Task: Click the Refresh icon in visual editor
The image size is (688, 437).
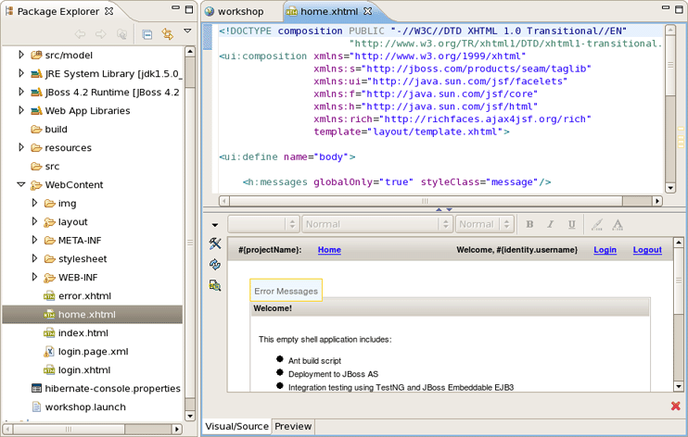Action: [x=215, y=265]
